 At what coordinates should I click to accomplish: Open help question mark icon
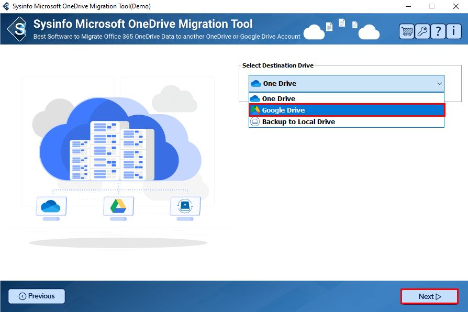tap(438, 31)
